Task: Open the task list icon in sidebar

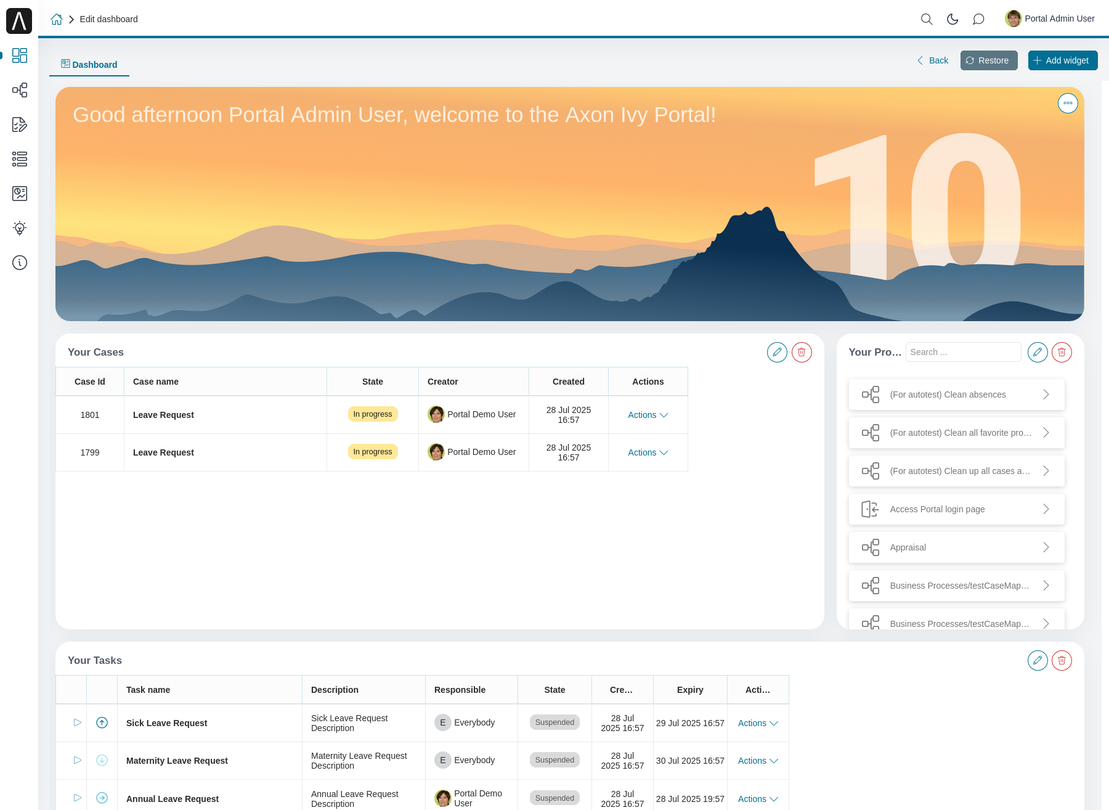Action: pyautogui.click(x=20, y=159)
